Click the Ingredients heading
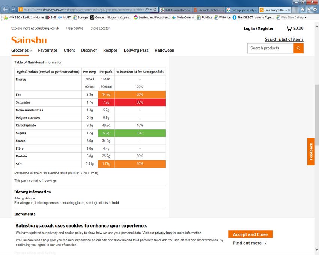This screenshot has height=255, width=319. point(25,214)
